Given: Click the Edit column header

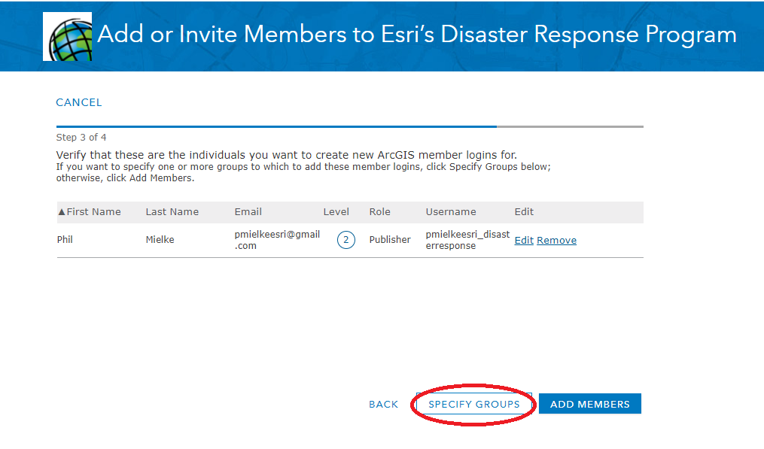Looking at the screenshot, I should (x=524, y=212).
